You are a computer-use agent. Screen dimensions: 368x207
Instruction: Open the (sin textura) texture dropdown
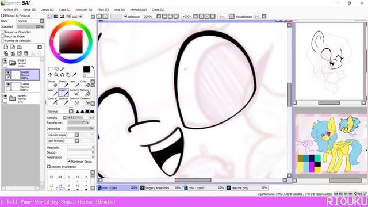coord(76,140)
